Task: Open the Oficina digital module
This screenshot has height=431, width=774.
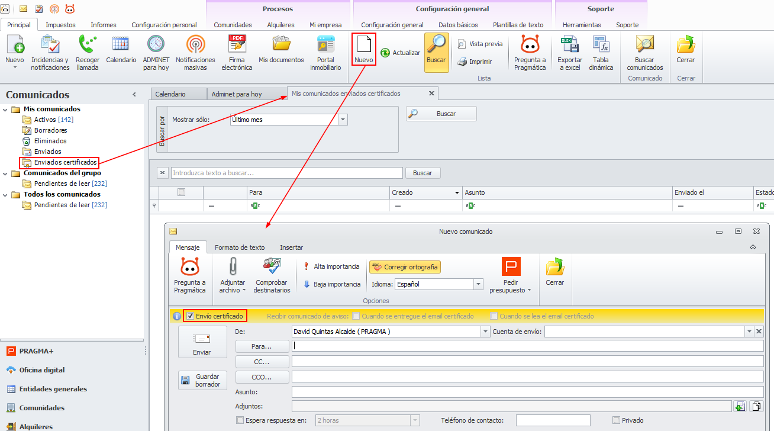Action: pyautogui.click(x=42, y=370)
